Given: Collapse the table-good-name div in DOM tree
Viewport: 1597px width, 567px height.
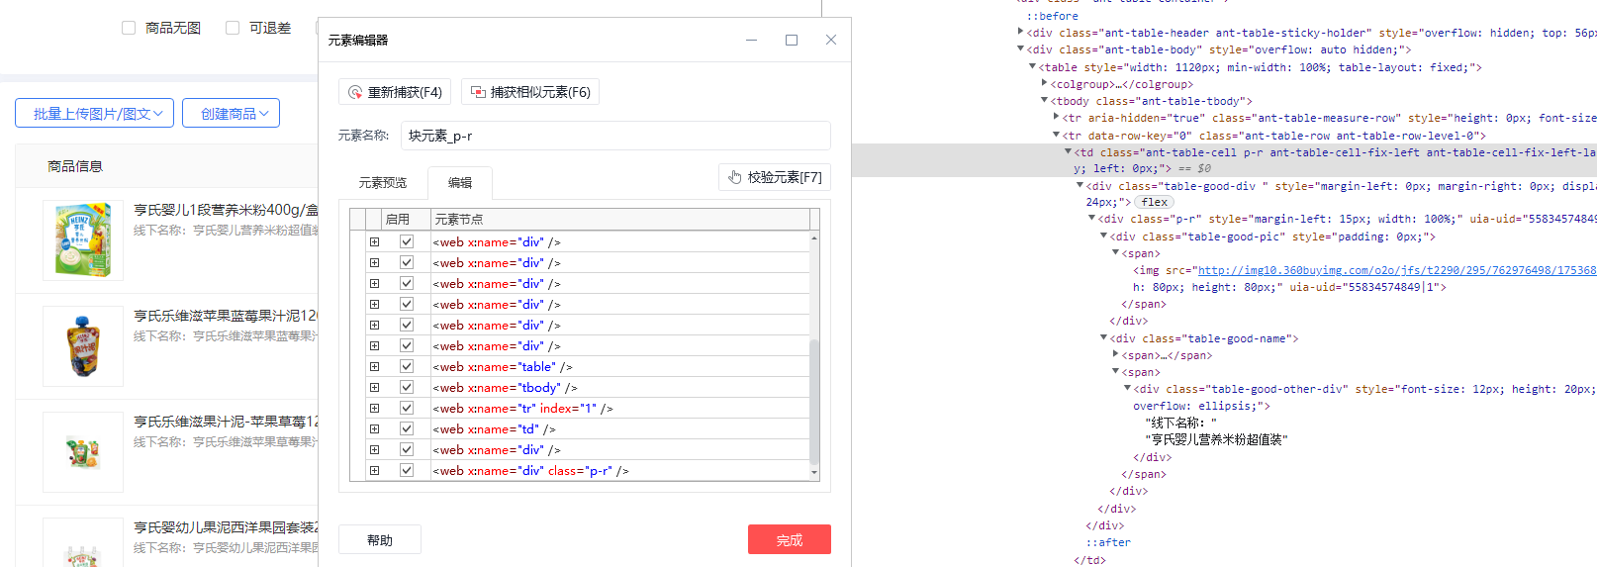Looking at the screenshot, I should click(x=1104, y=338).
